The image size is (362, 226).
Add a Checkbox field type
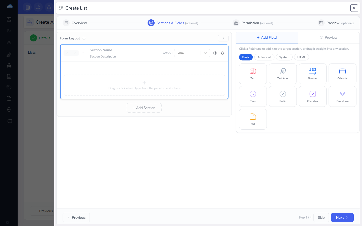312,96
